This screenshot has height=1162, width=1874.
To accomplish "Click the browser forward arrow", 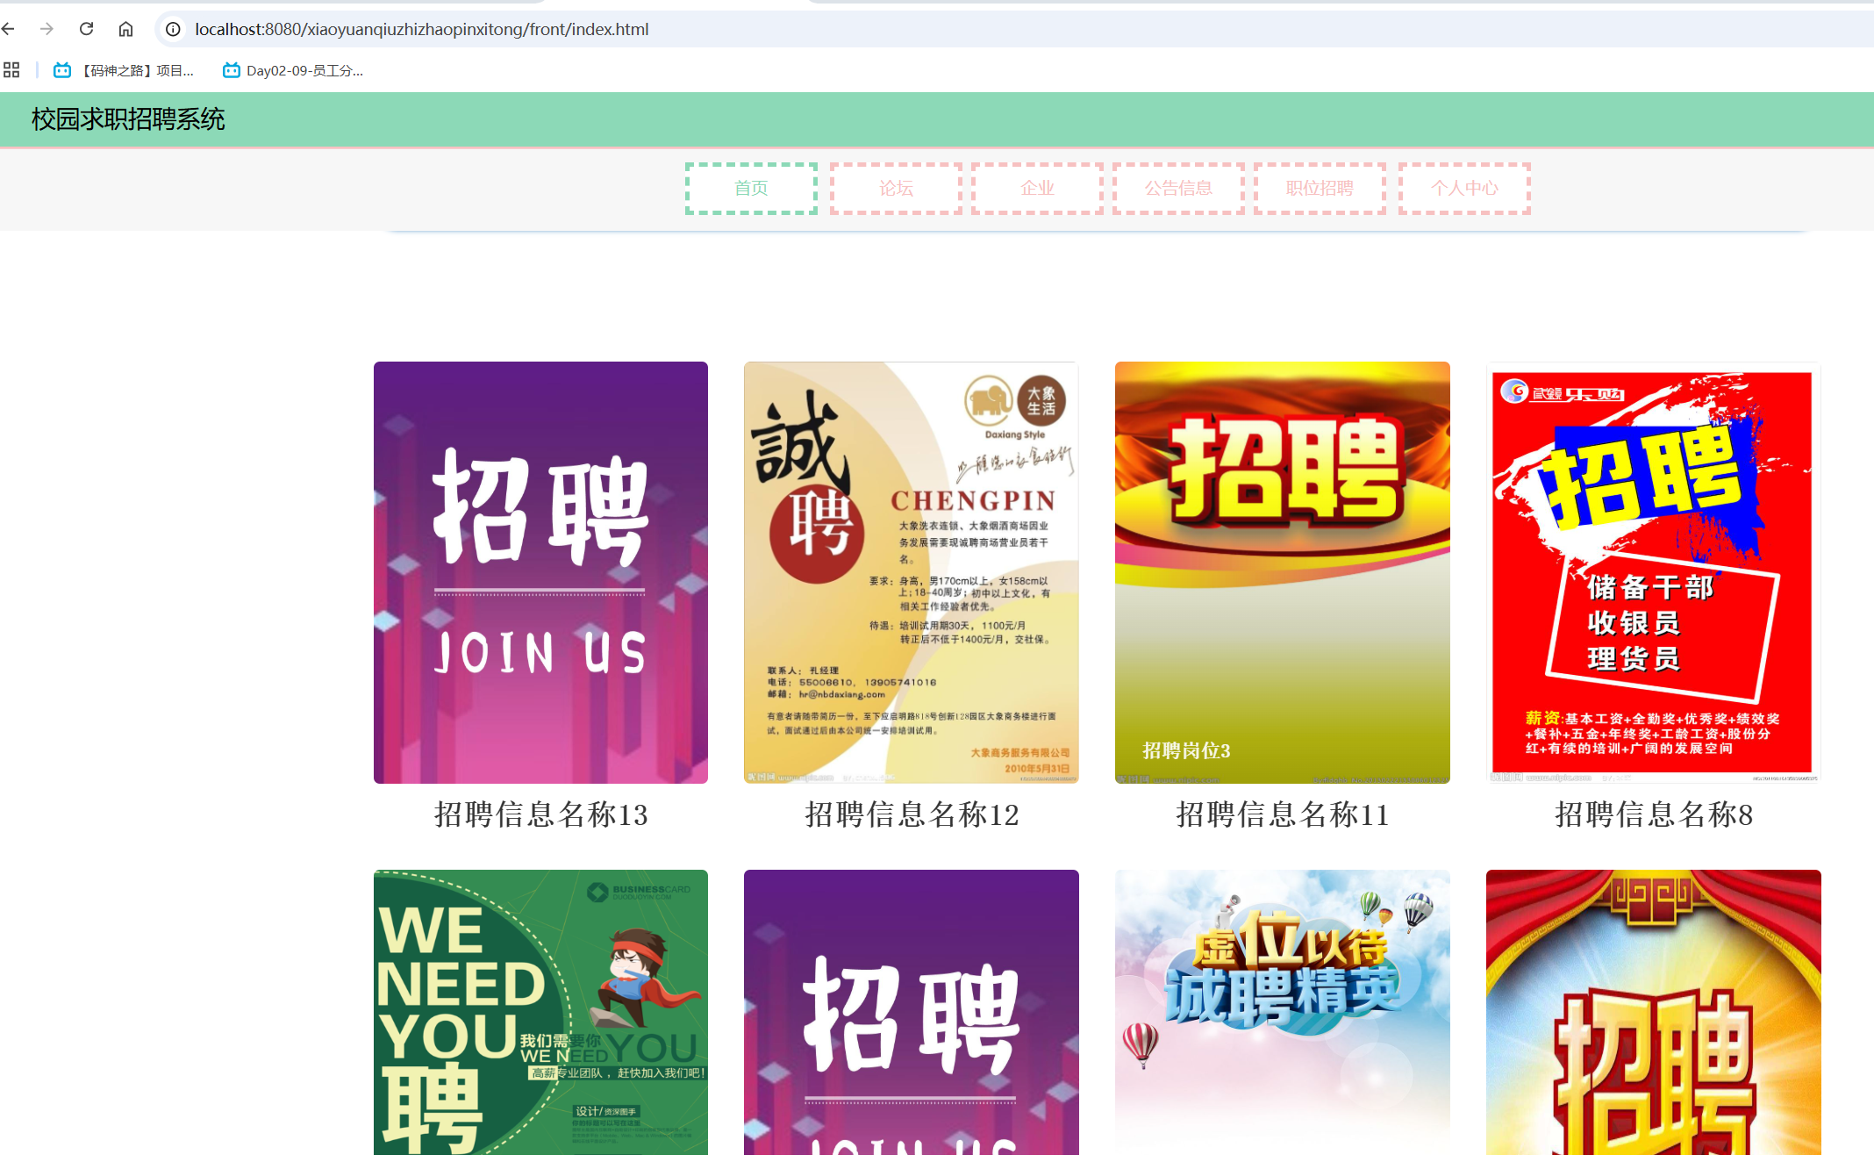I will tap(47, 29).
